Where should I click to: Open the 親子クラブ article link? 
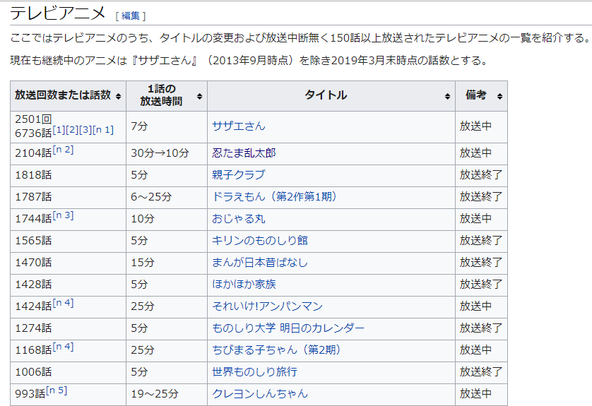(239, 174)
